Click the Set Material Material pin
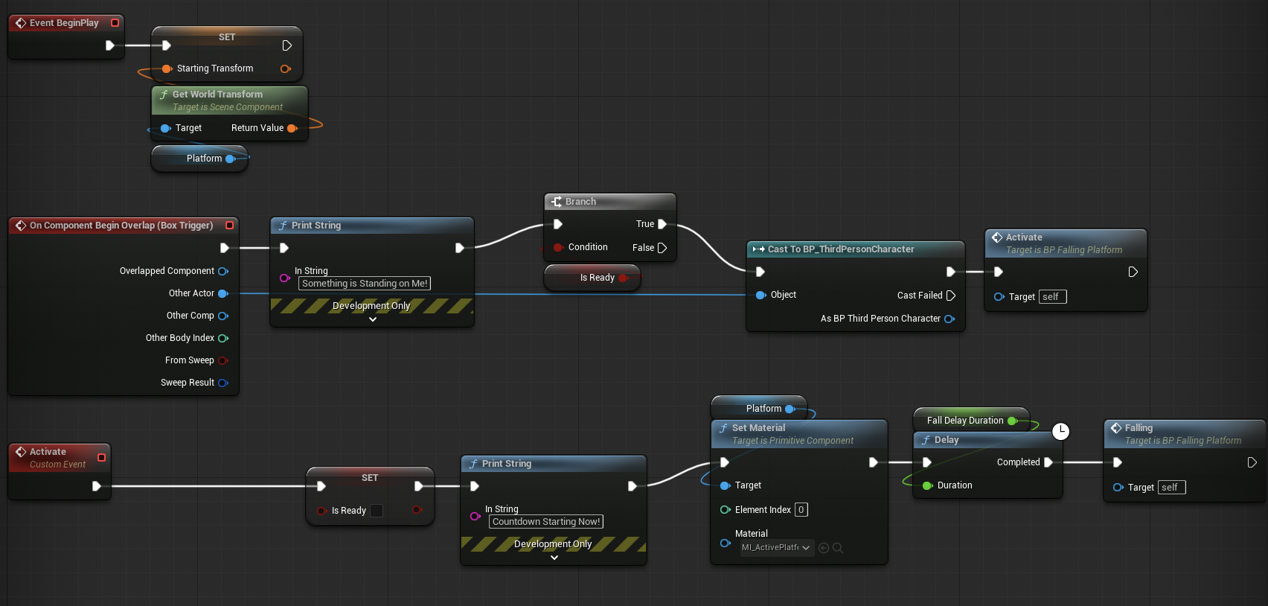The width and height of the screenshot is (1268, 606). (x=726, y=543)
